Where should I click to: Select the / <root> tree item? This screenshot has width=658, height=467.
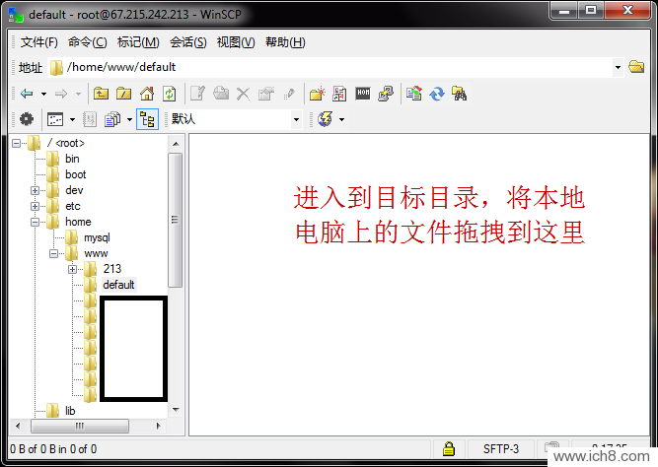coord(66,144)
